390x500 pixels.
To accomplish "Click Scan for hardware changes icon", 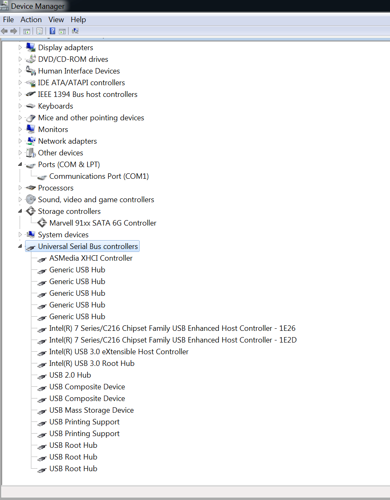I will pos(75,31).
